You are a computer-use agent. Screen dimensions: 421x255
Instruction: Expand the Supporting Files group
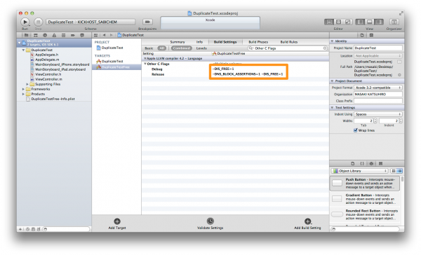click(x=27, y=84)
